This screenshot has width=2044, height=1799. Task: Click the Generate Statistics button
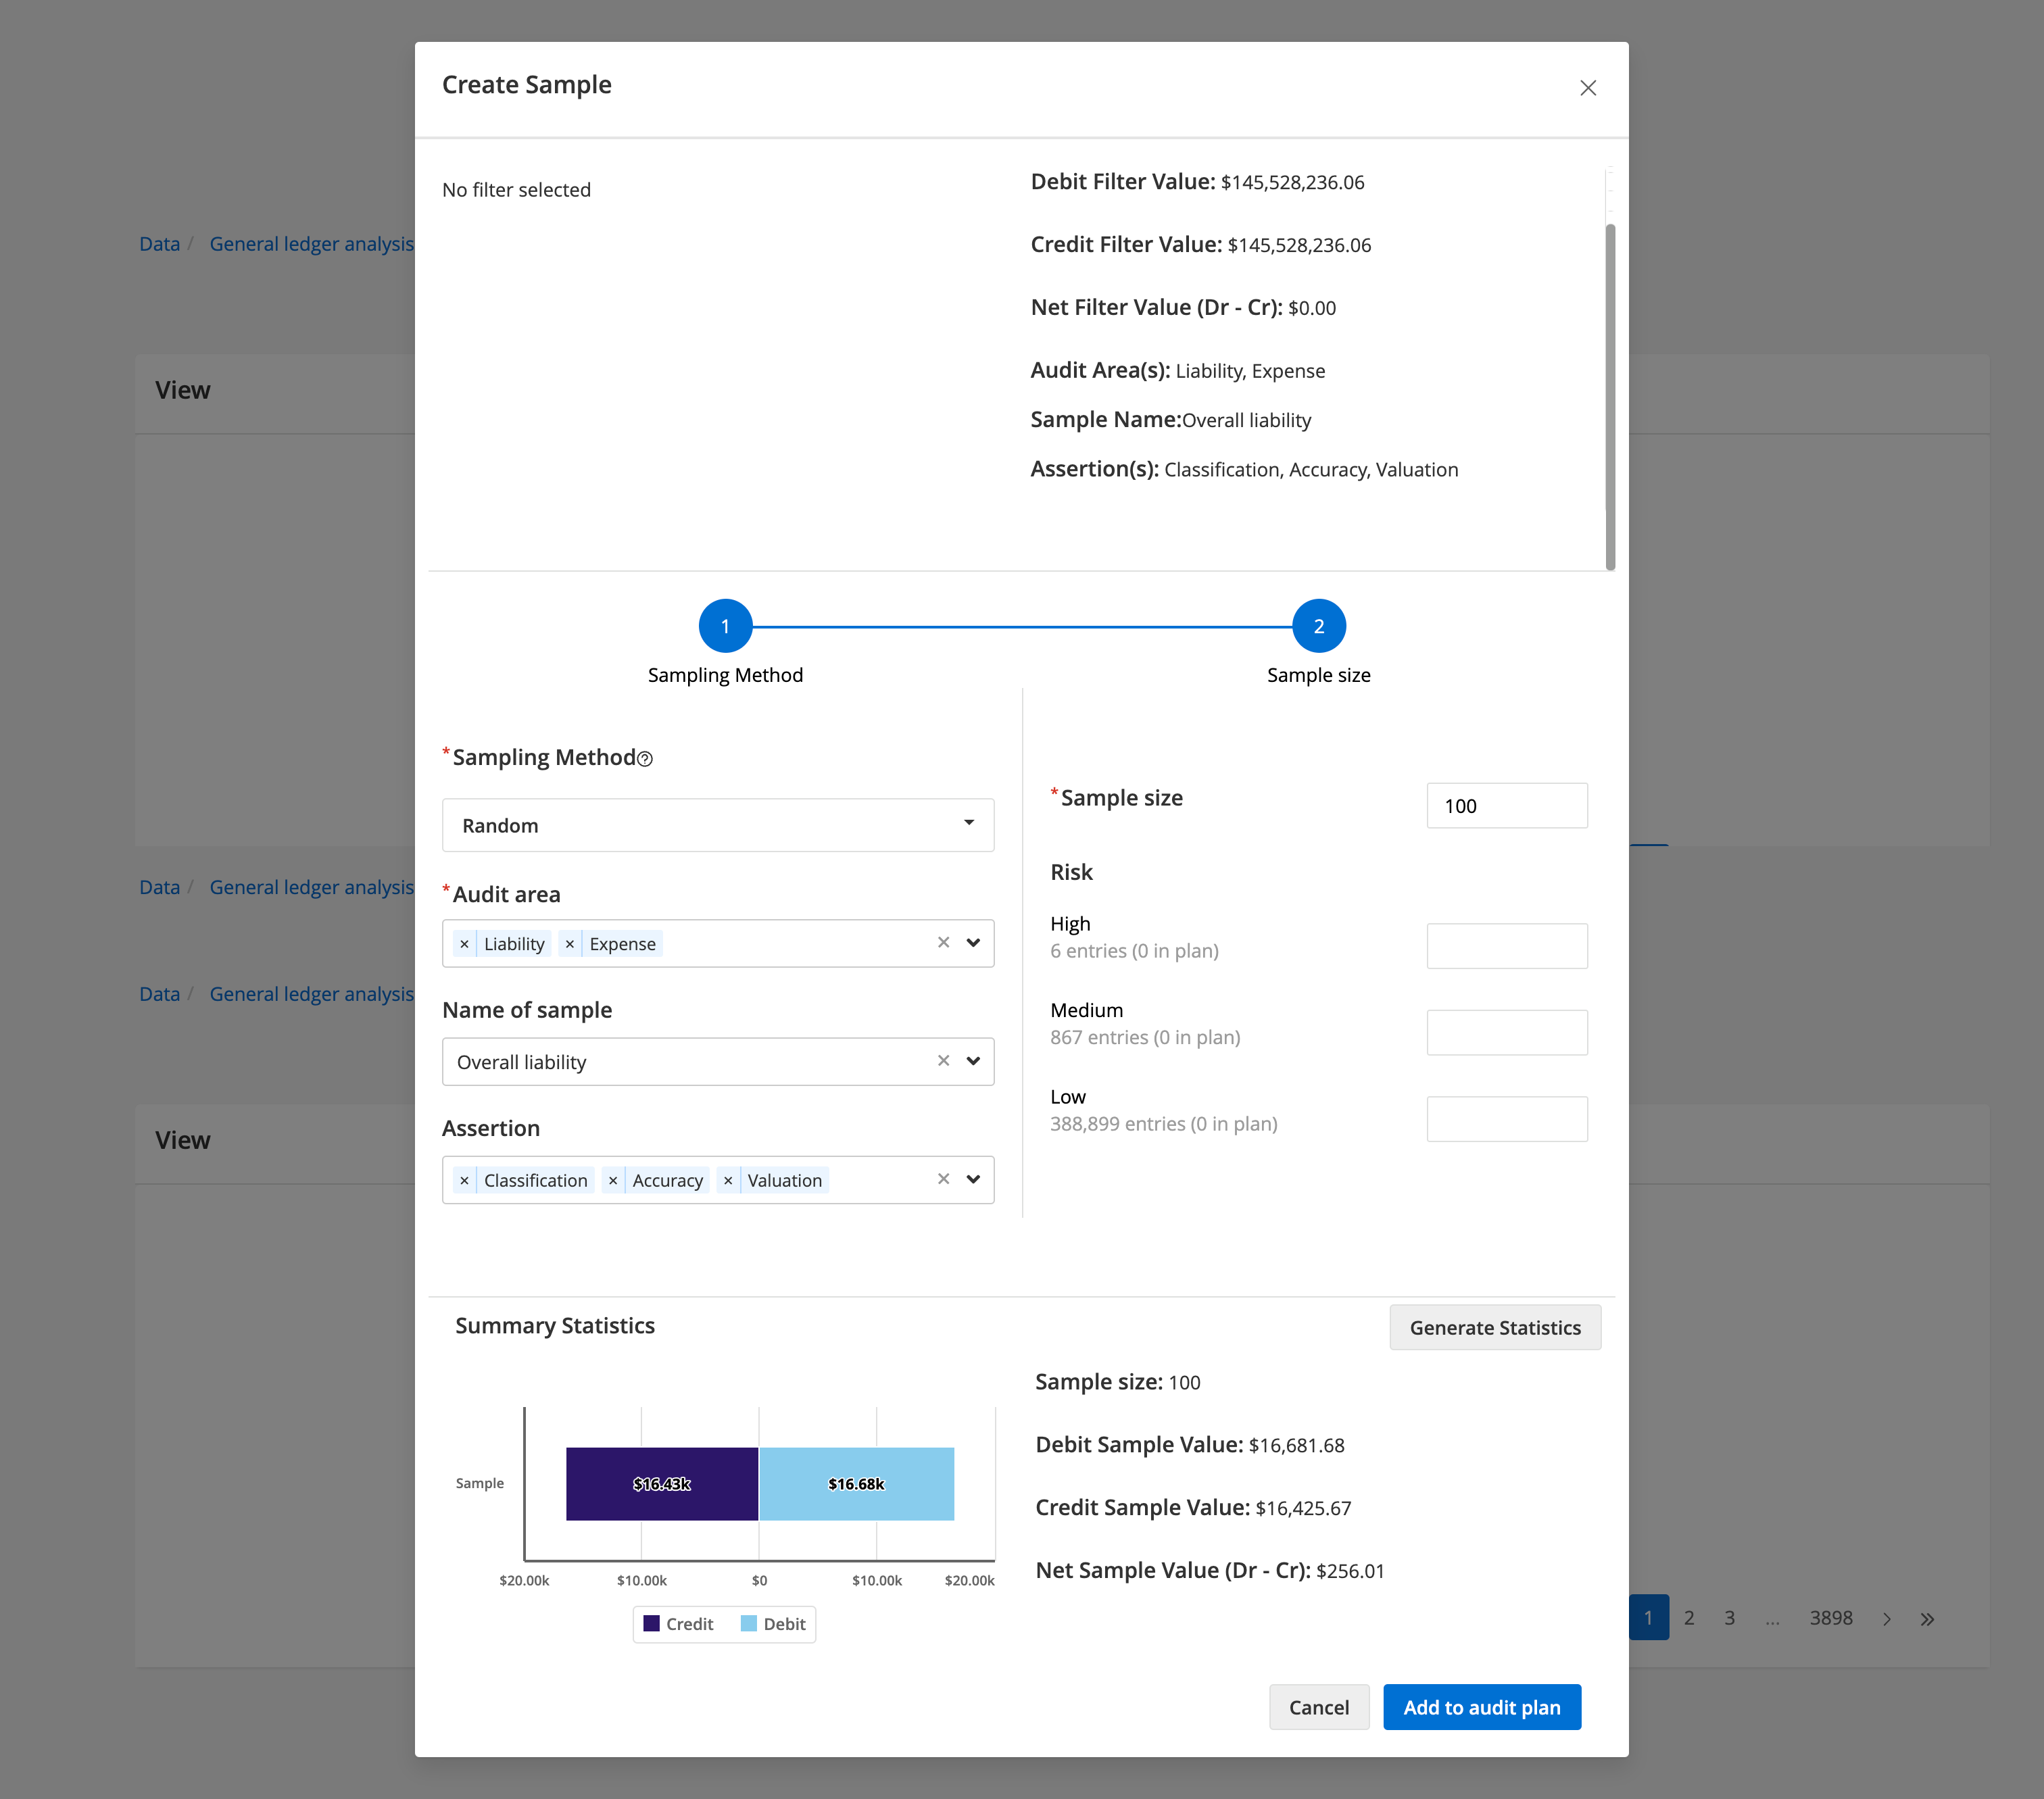(1494, 1327)
